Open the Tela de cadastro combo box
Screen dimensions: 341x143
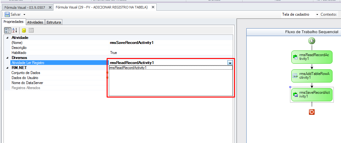(x=300, y=14)
